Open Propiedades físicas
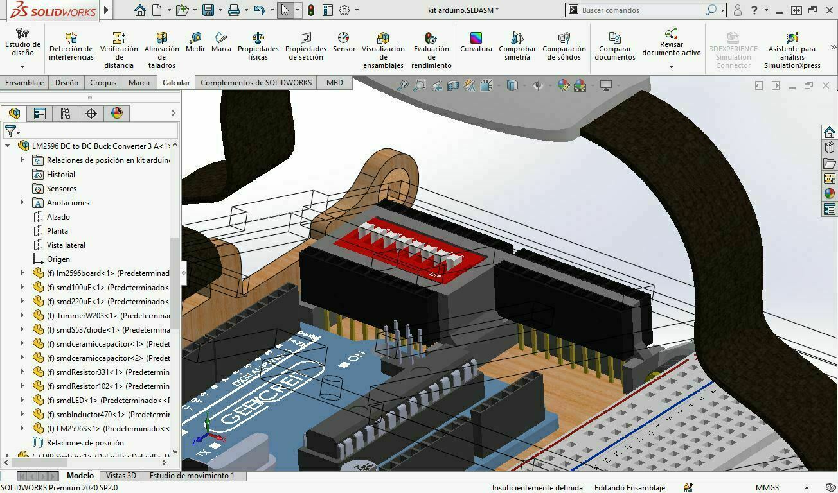Viewport: 838px width, 493px height. click(x=258, y=44)
